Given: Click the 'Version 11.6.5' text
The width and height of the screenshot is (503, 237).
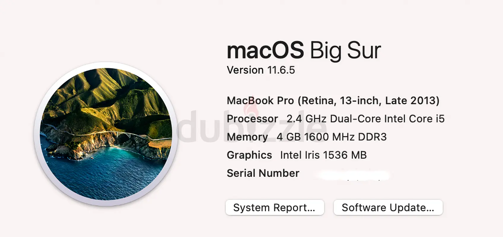Looking at the screenshot, I should click(x=261, y=70).
